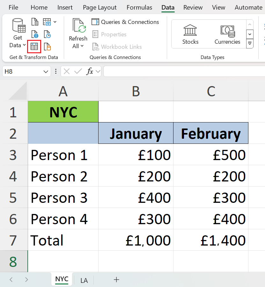Click the From Web icon
This screenshot has width=265, height=287.
35,34
